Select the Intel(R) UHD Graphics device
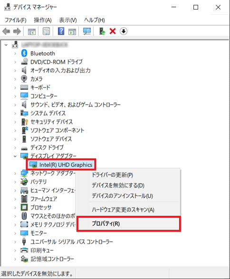Viewport: 230px width, 279px height. click(61, 165)
